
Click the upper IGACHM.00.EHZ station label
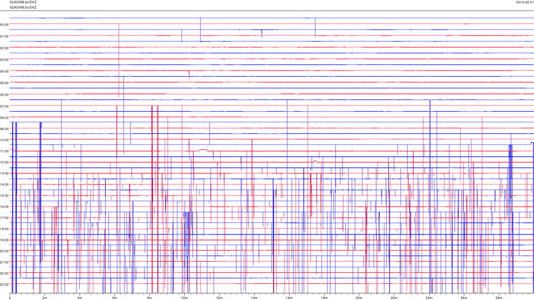[x=23, y=2]
